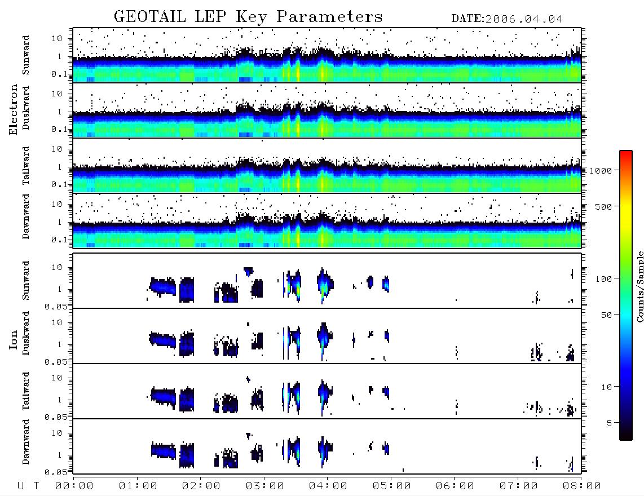Click the "06:00" time tick label

[x=455, y=486]
